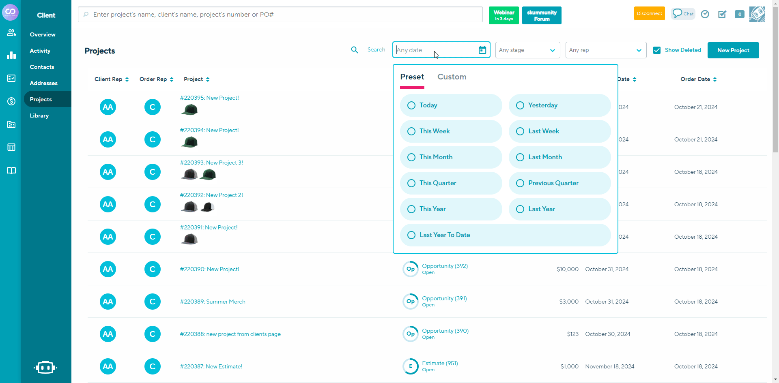Open the Chat bubble in the top bar
This screenshot has height=383, width=779.
pos(683,13)
